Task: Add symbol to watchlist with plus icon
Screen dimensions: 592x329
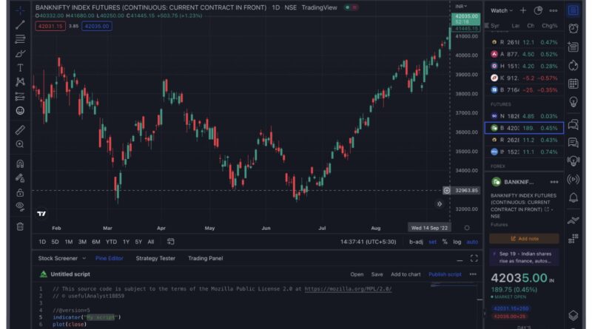Action: click(523, 10)
